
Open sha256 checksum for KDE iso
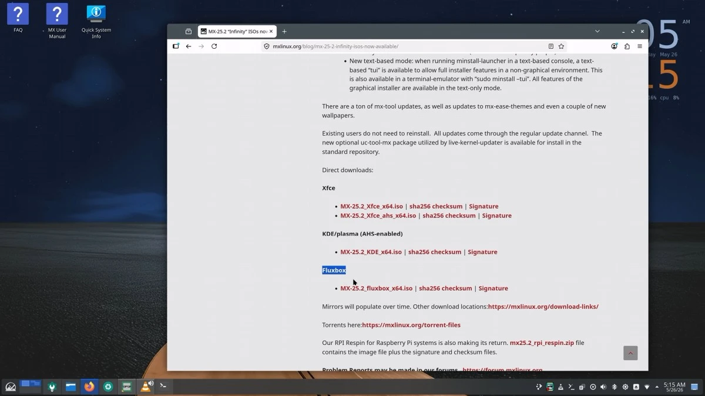(435, 252)
